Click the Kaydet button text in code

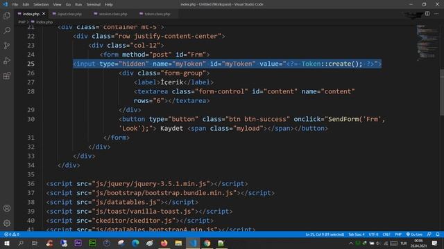click(x=171, y=129)
